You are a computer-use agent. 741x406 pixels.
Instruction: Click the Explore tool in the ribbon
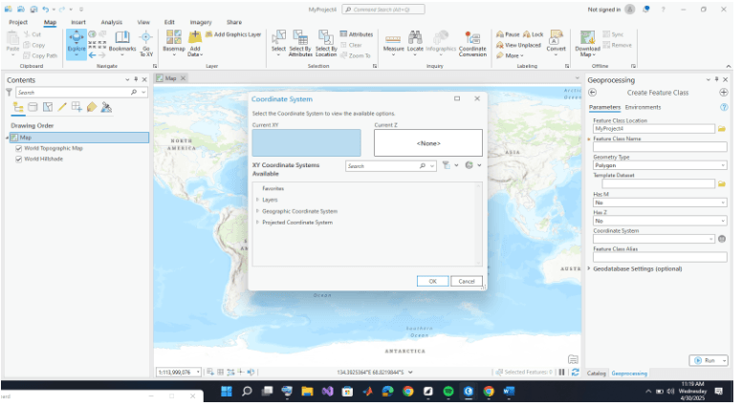point(76,40)
